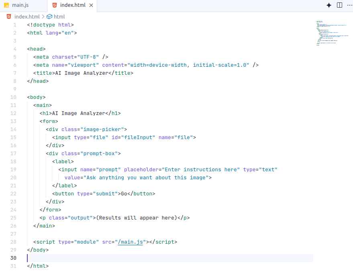Click the HTML5 icon in the breadcrumb

[x=9, y=16]
